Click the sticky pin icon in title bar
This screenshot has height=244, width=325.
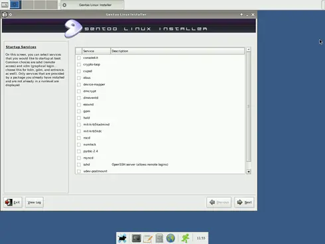tap(11, 15)
